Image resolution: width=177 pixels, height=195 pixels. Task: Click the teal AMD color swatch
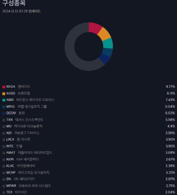pyautogui.click(x=4, y=100)
